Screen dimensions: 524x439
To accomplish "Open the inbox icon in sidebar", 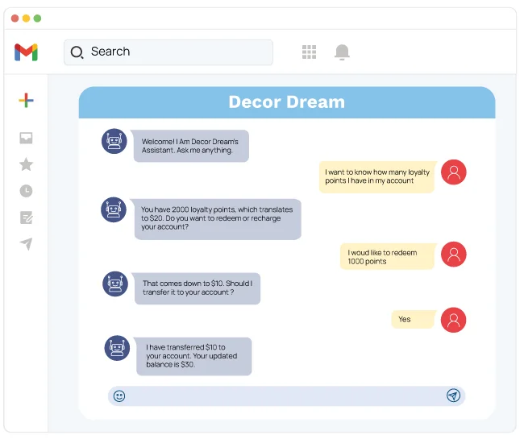I will tap(26, 139).
